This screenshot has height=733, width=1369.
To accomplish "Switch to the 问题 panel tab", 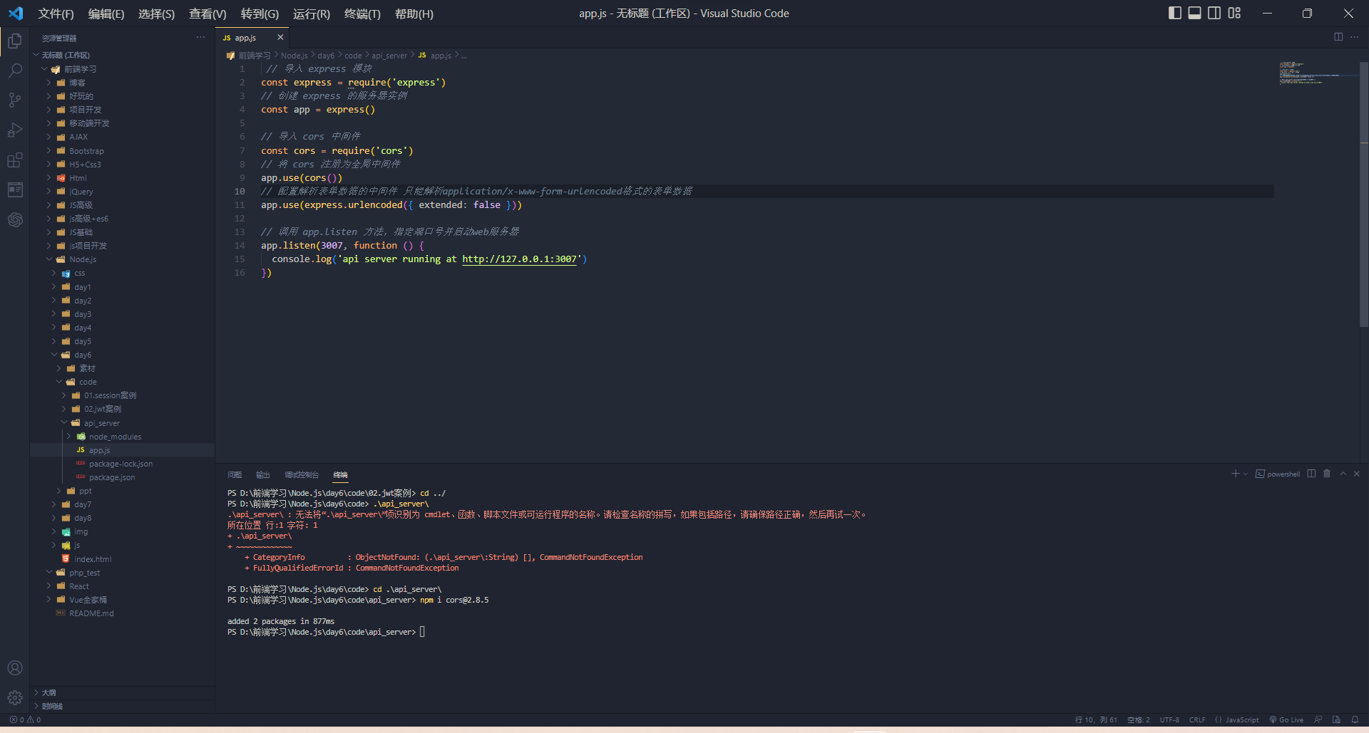I will 235,474.
